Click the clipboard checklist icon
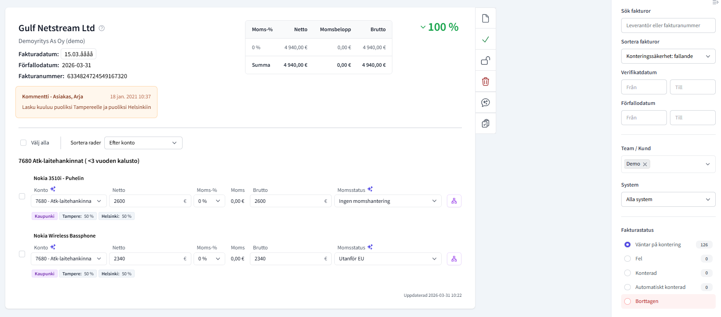721x317 pixels. [x=486, y=123]
